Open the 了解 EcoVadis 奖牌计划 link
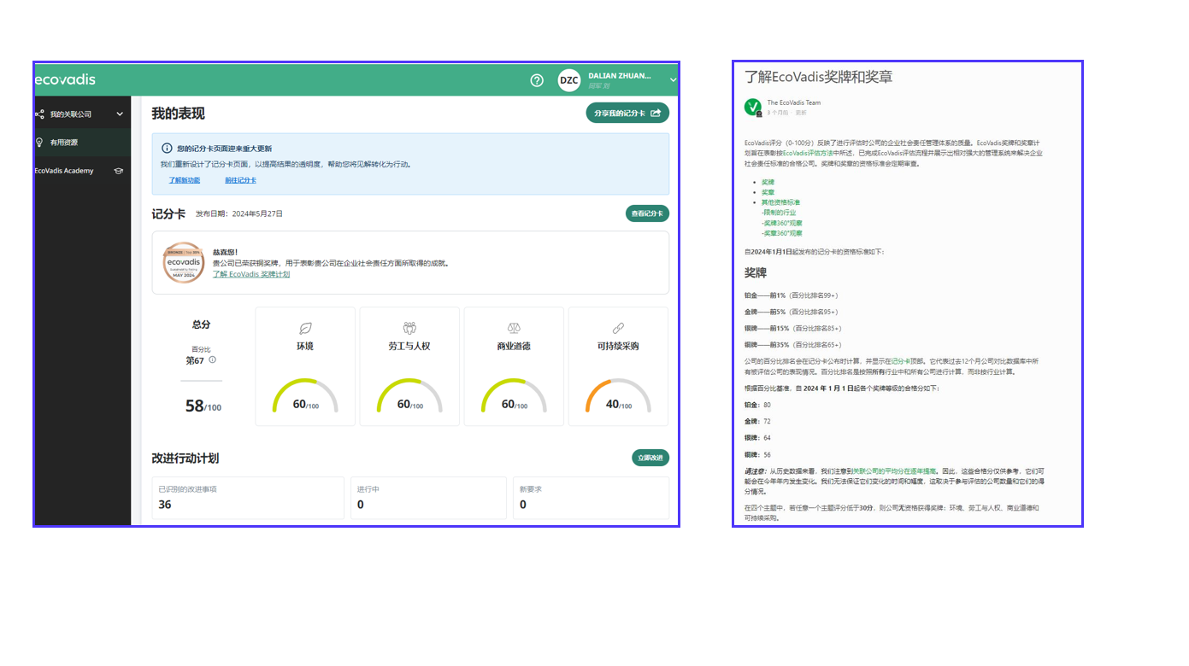The height and width of the screenshot is (666, 1189). tap(251, 274)
